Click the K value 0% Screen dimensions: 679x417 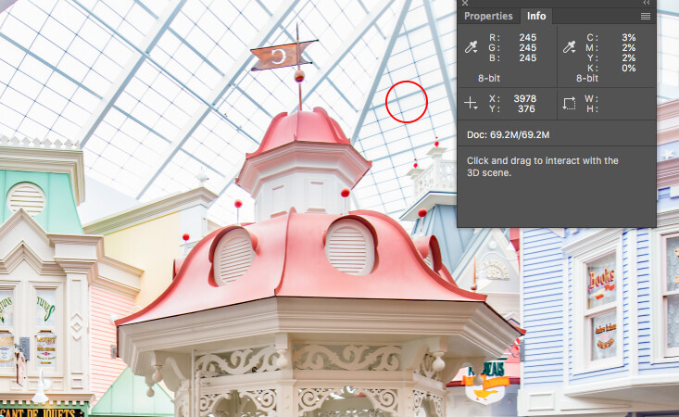click(x=628, y=68)
